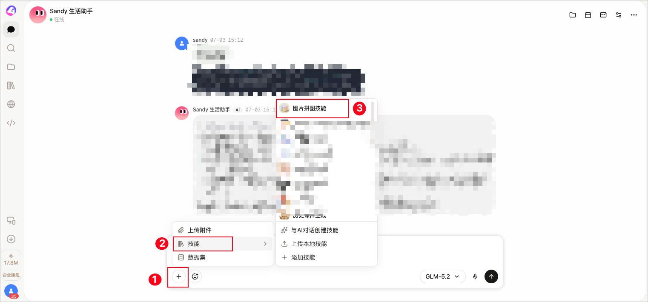The image size is (648, 302).
Task: Open the three-dot more menu in header
Action: click(634, 15)
